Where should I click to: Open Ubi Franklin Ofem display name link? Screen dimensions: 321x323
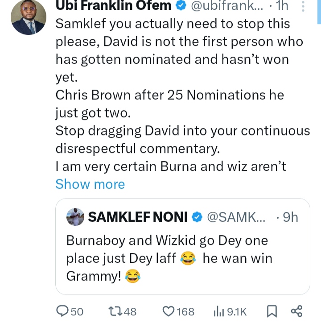click(113, 6)
